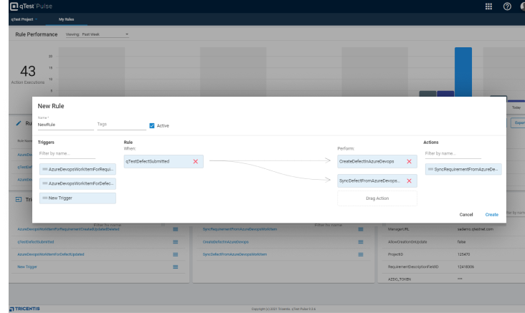Switch to the My Rules tab
Image resolution: width=525 pixels, height=313 pixels.
65,19
